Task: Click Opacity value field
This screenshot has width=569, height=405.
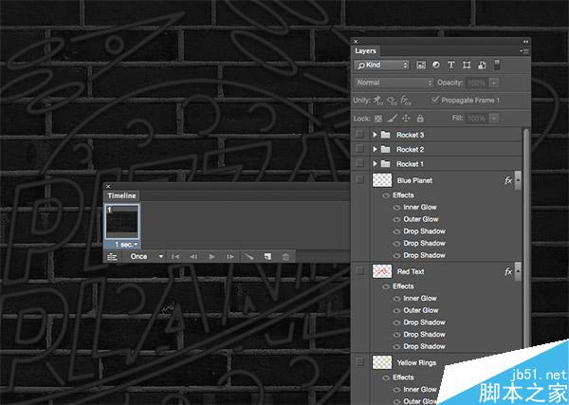Action: click(477, 83)
